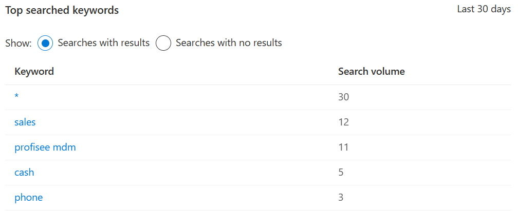Select the search volume value 3
The height and width of the screenshot is (211, 518).
[x=341, y=198]
